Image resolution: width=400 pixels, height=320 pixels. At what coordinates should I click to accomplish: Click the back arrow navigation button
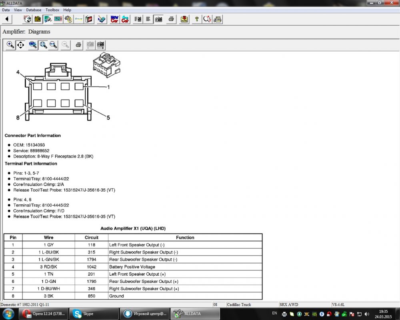pyautogui.click(x=7, y=19)
